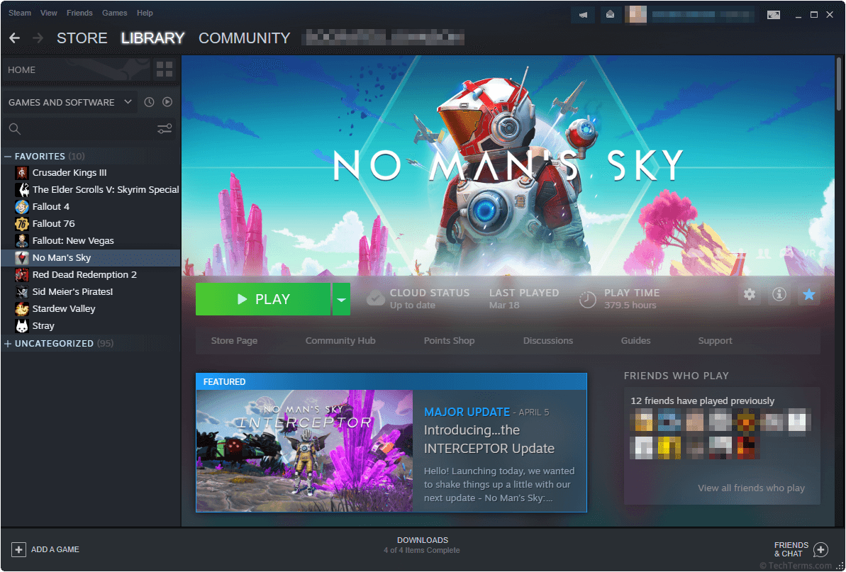
Task: Open the Guides link
Action: (635, 341)
